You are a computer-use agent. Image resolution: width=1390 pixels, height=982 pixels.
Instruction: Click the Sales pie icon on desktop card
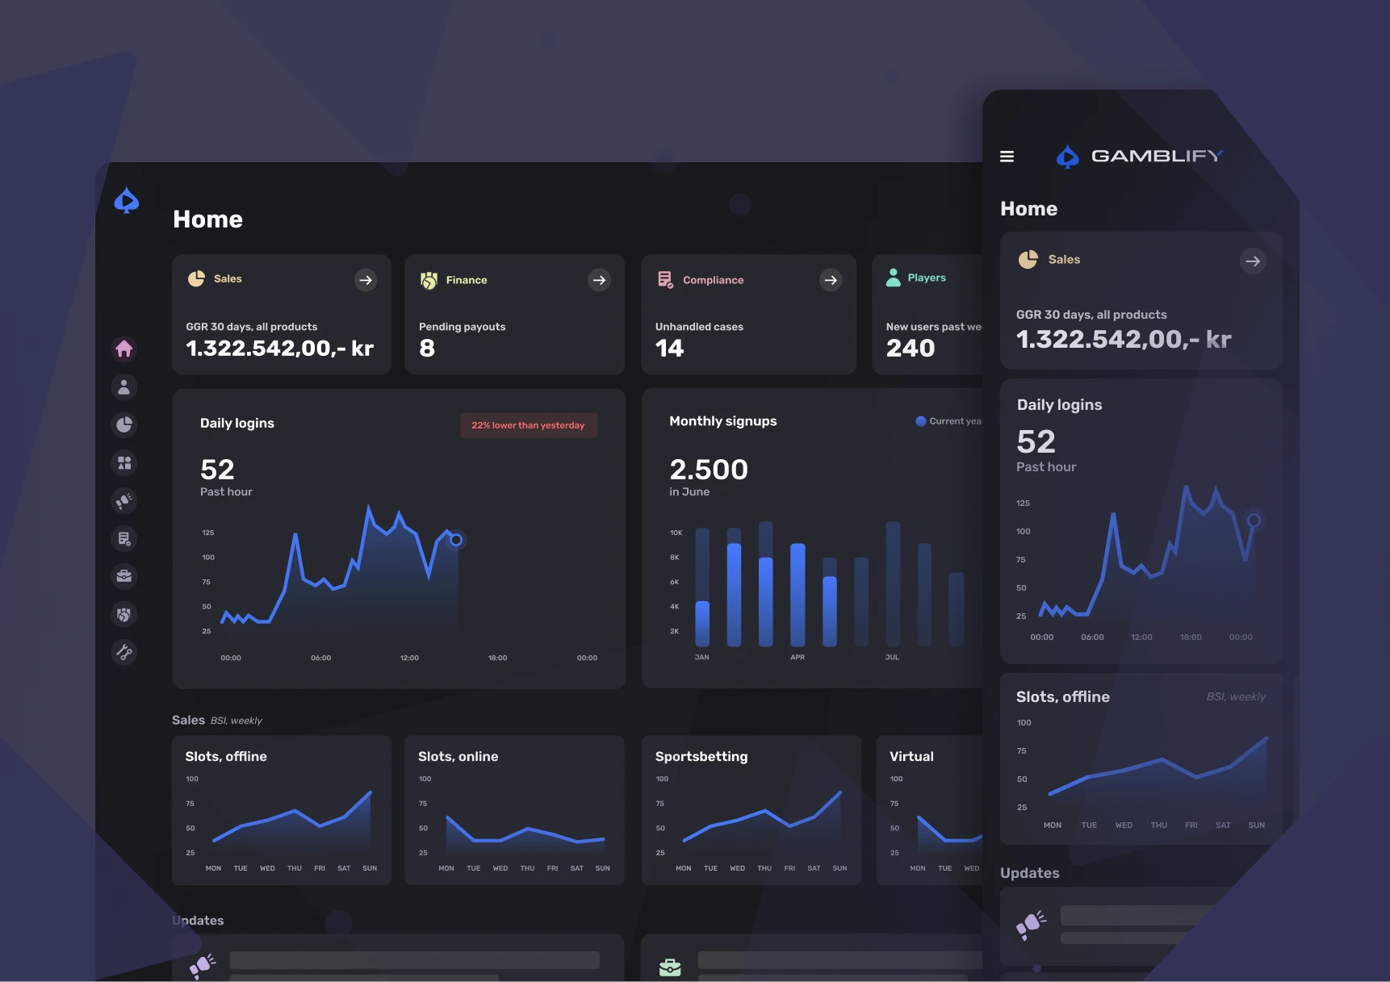click(196, 278)
